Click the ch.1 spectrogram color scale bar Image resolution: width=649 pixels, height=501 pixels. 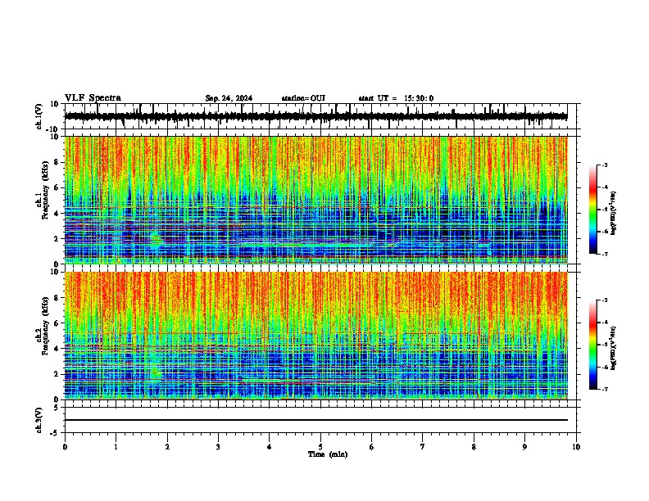click(x=592, y=210)
